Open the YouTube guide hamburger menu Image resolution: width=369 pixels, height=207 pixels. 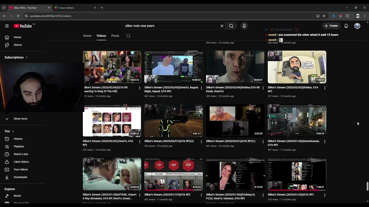pos(7,26)
